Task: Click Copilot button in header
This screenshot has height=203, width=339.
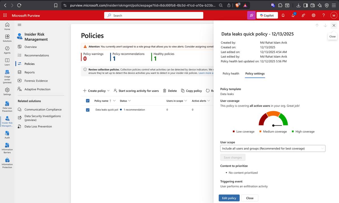Action: pos(267,15)
